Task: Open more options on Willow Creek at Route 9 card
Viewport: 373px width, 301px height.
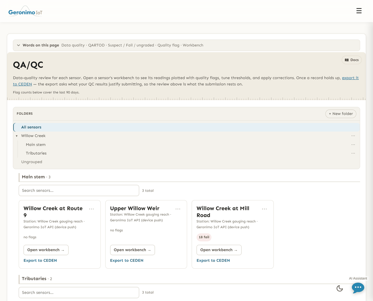Action: (x=91, y=209)
